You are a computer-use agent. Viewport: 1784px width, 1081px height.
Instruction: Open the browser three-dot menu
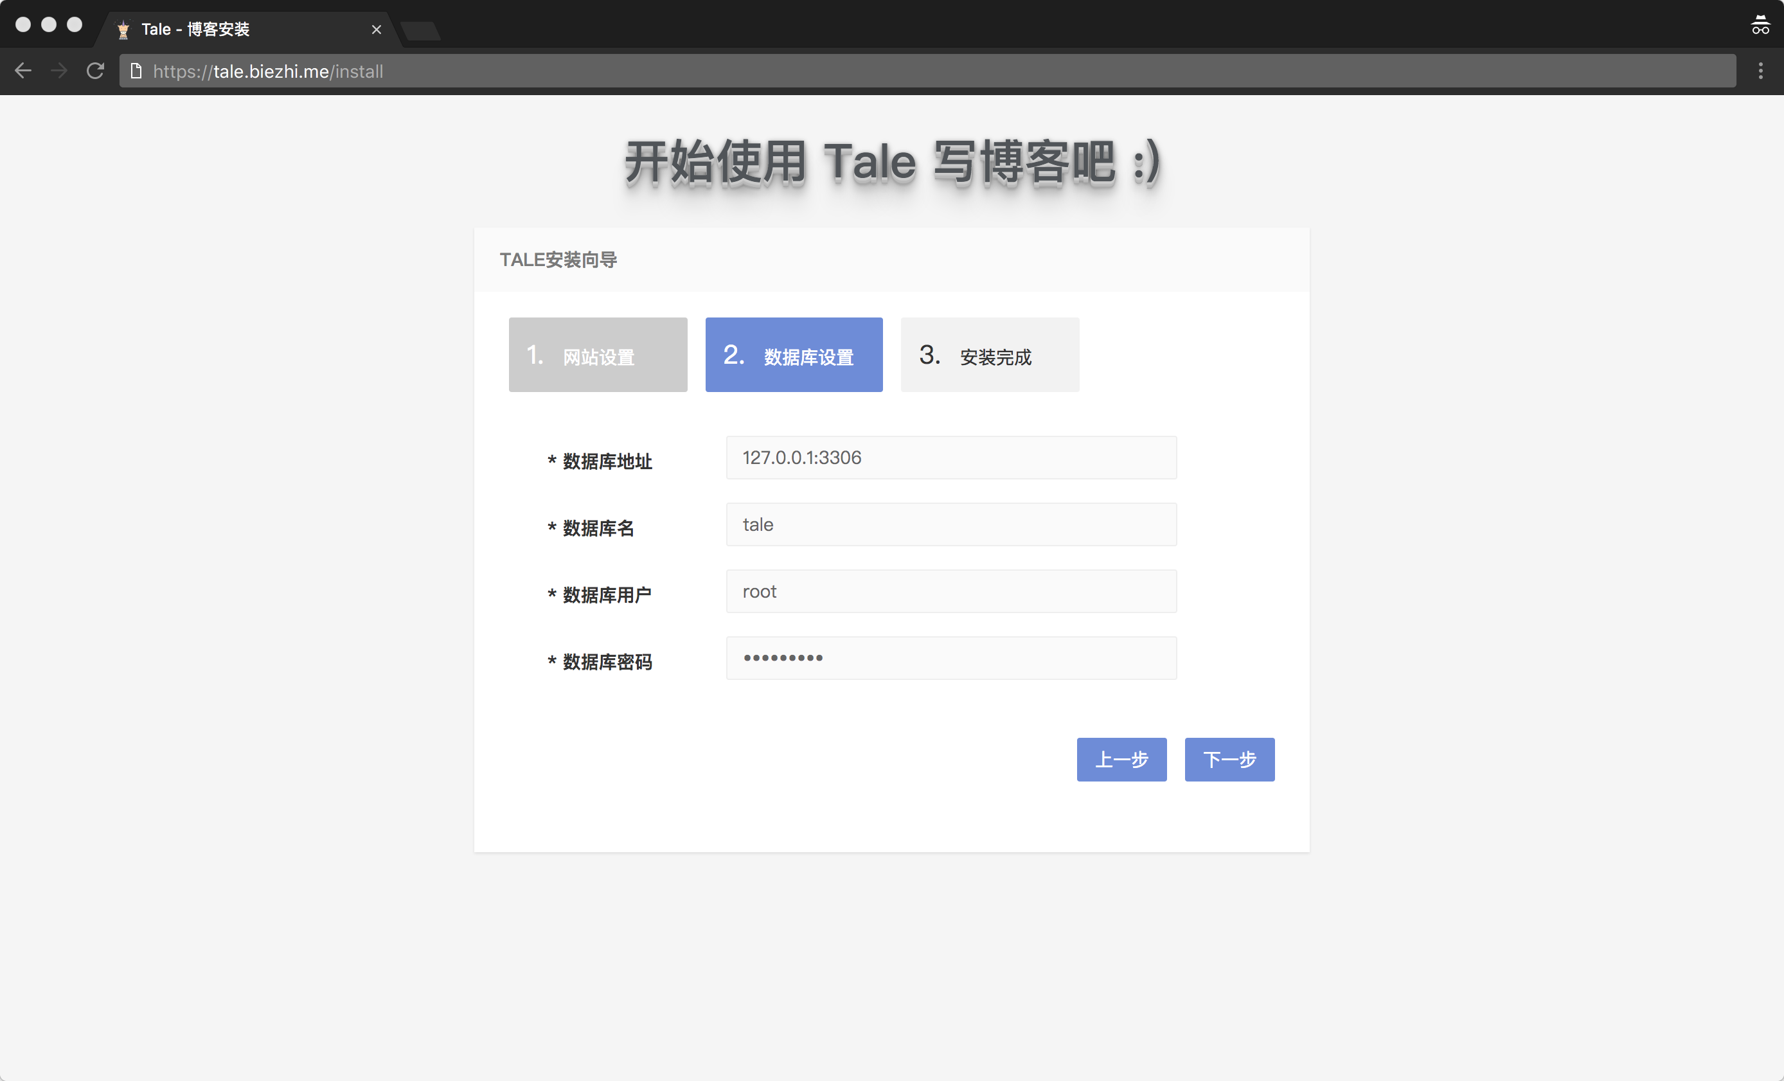[1760, 71]
